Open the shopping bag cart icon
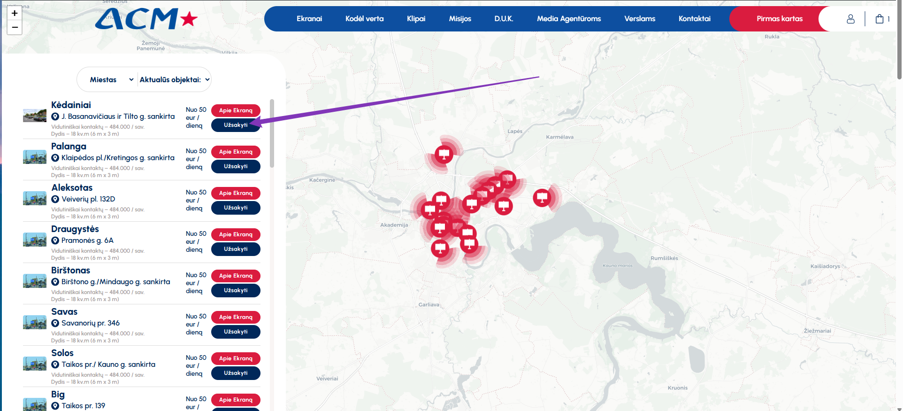 point(879,19)
